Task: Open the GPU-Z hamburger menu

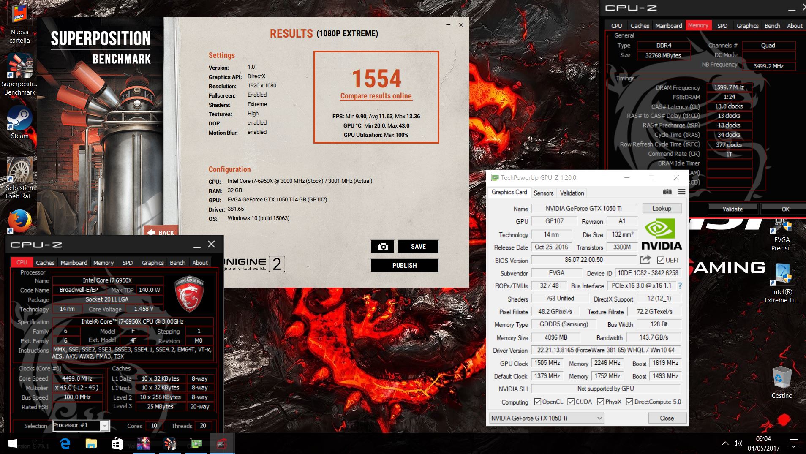Action: (681, 192)
